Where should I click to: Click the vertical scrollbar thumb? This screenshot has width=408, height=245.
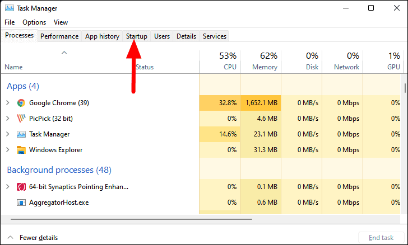405,88
